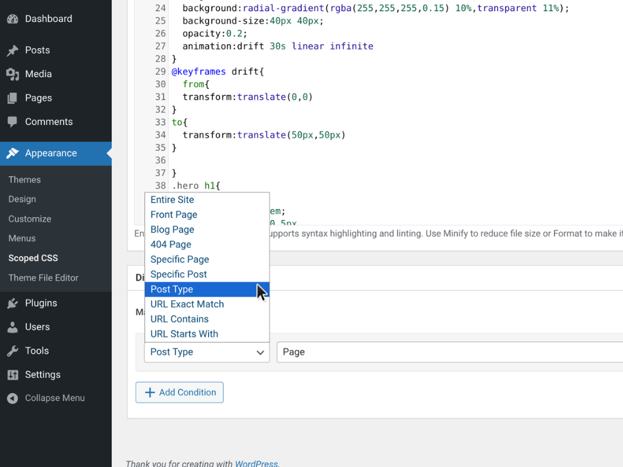Viewport: 623px width, 467px height.
Task: Choose URL Starts With option
Action: click(x=207, y=334)
